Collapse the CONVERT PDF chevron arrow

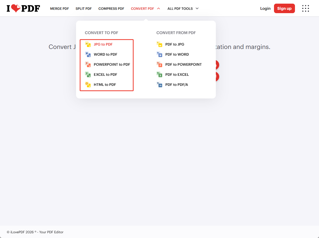pos(159,9)
